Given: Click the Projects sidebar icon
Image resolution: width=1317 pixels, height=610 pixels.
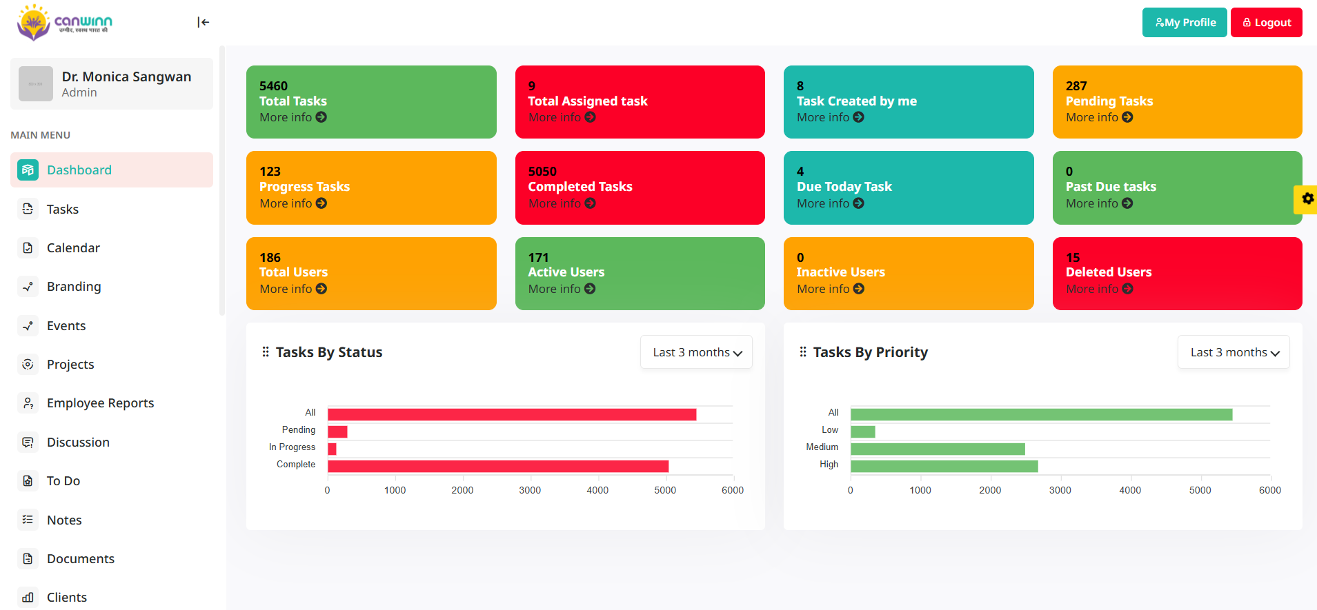Looking at the screenshot, I should click(28, 364).
